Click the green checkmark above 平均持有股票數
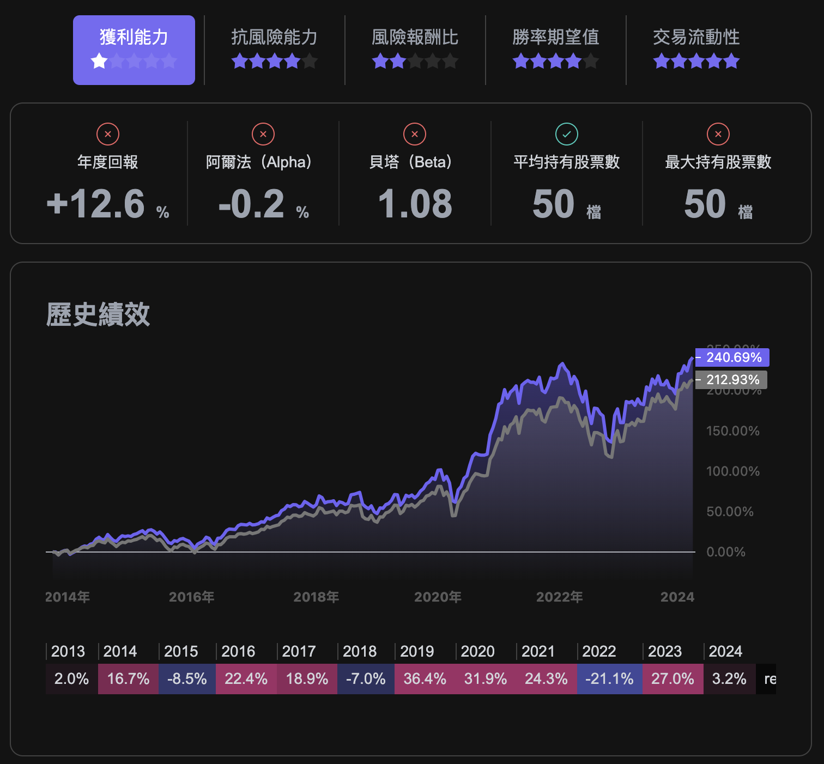Image resolution: width=824 pixels, height=764 pixels. click(x=566, y=134)
